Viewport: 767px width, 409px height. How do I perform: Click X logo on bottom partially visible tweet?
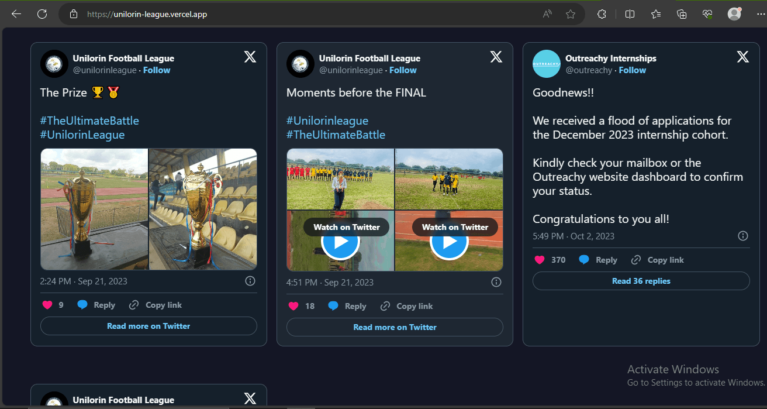pyautogui.click(x=250, y=398)
